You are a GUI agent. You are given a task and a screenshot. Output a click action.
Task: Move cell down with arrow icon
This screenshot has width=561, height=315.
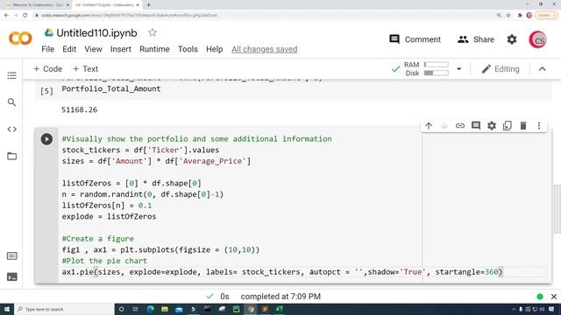(444, 126)
